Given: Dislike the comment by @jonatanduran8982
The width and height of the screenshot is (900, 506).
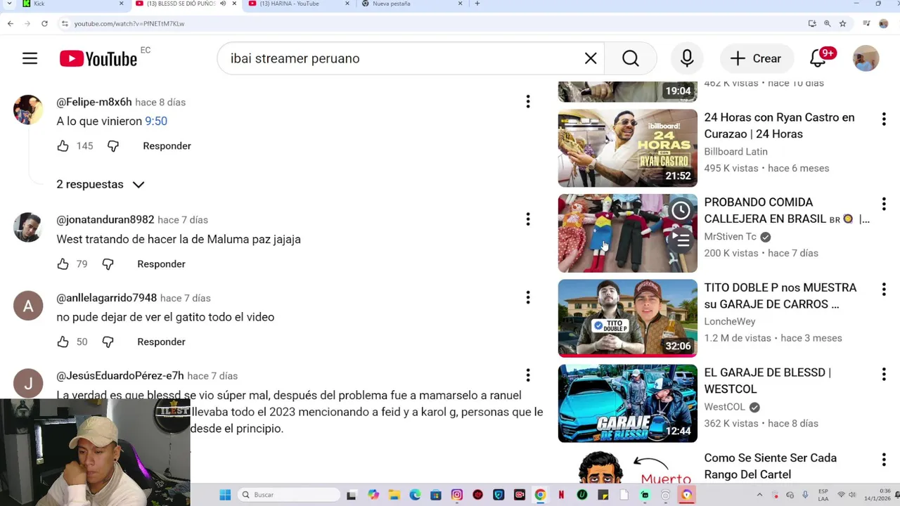Looking at the screenshot, I should pos(108,264).
